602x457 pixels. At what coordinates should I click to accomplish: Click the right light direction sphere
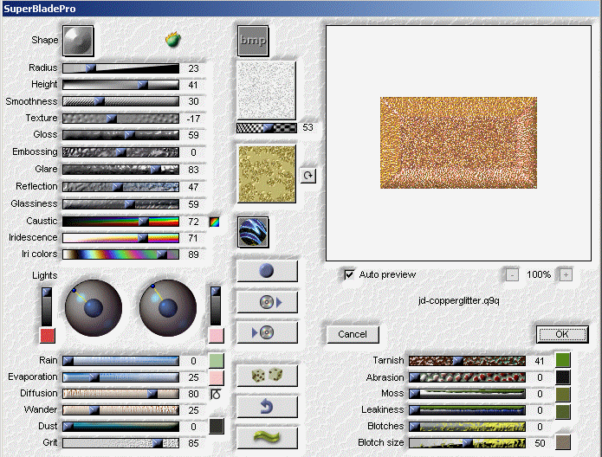click(168, 308)
